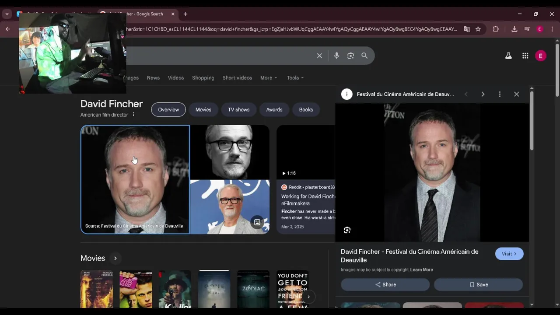The height and width of the screenshot is (315, 560).
Task: Switch to the Short videos tab
Action: pos(237,78)
